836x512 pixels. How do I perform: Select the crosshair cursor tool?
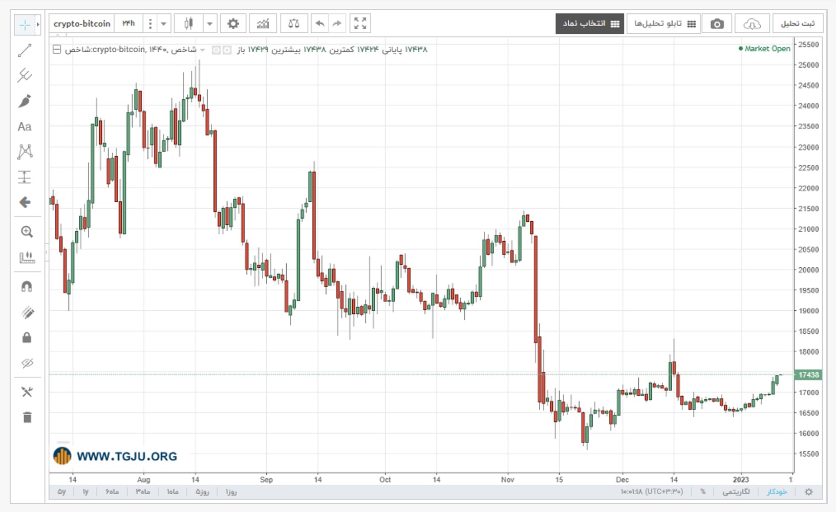point(24,25)
